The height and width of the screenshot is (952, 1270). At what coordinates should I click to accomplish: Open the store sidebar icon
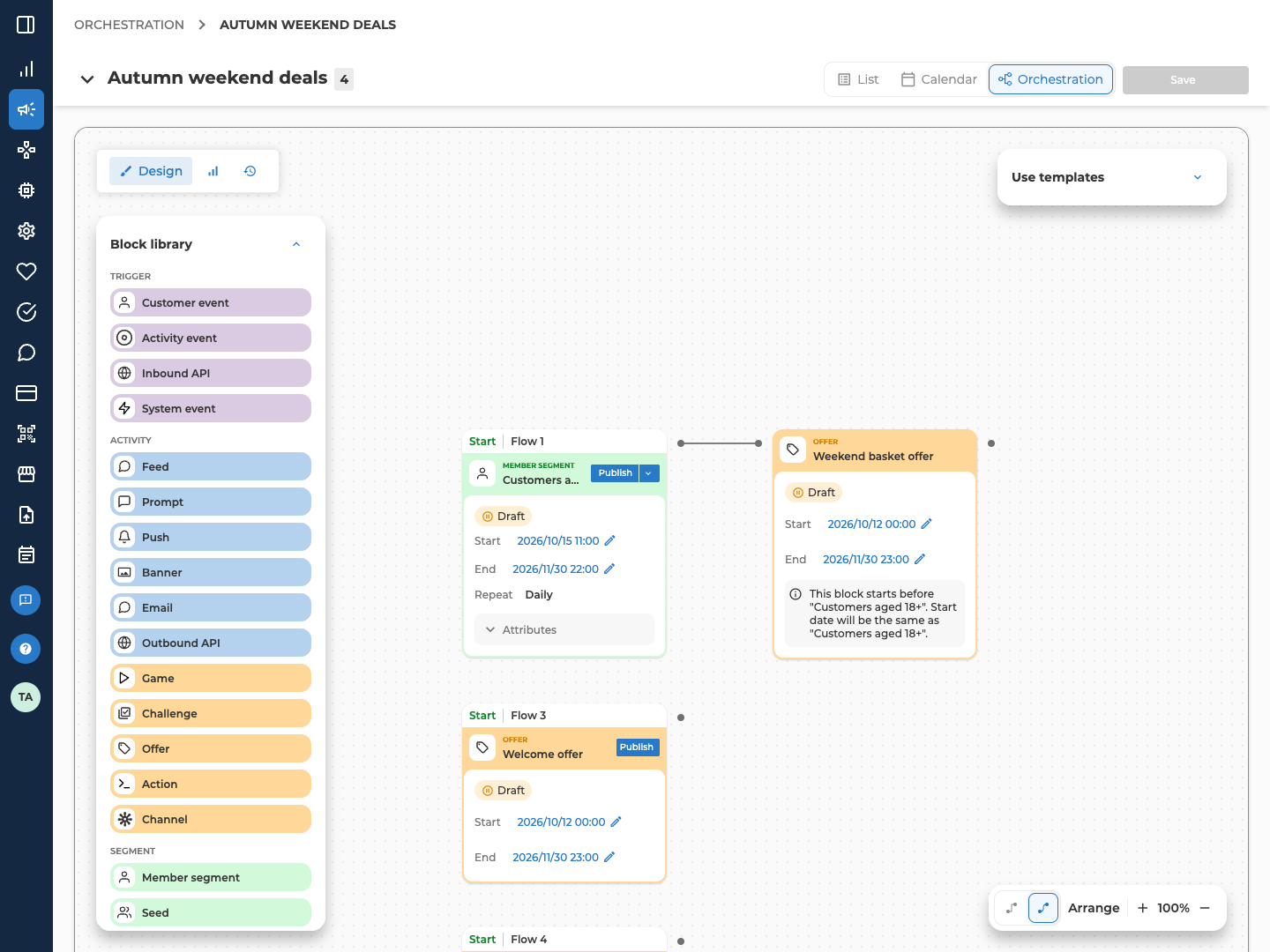pos(26,474)
